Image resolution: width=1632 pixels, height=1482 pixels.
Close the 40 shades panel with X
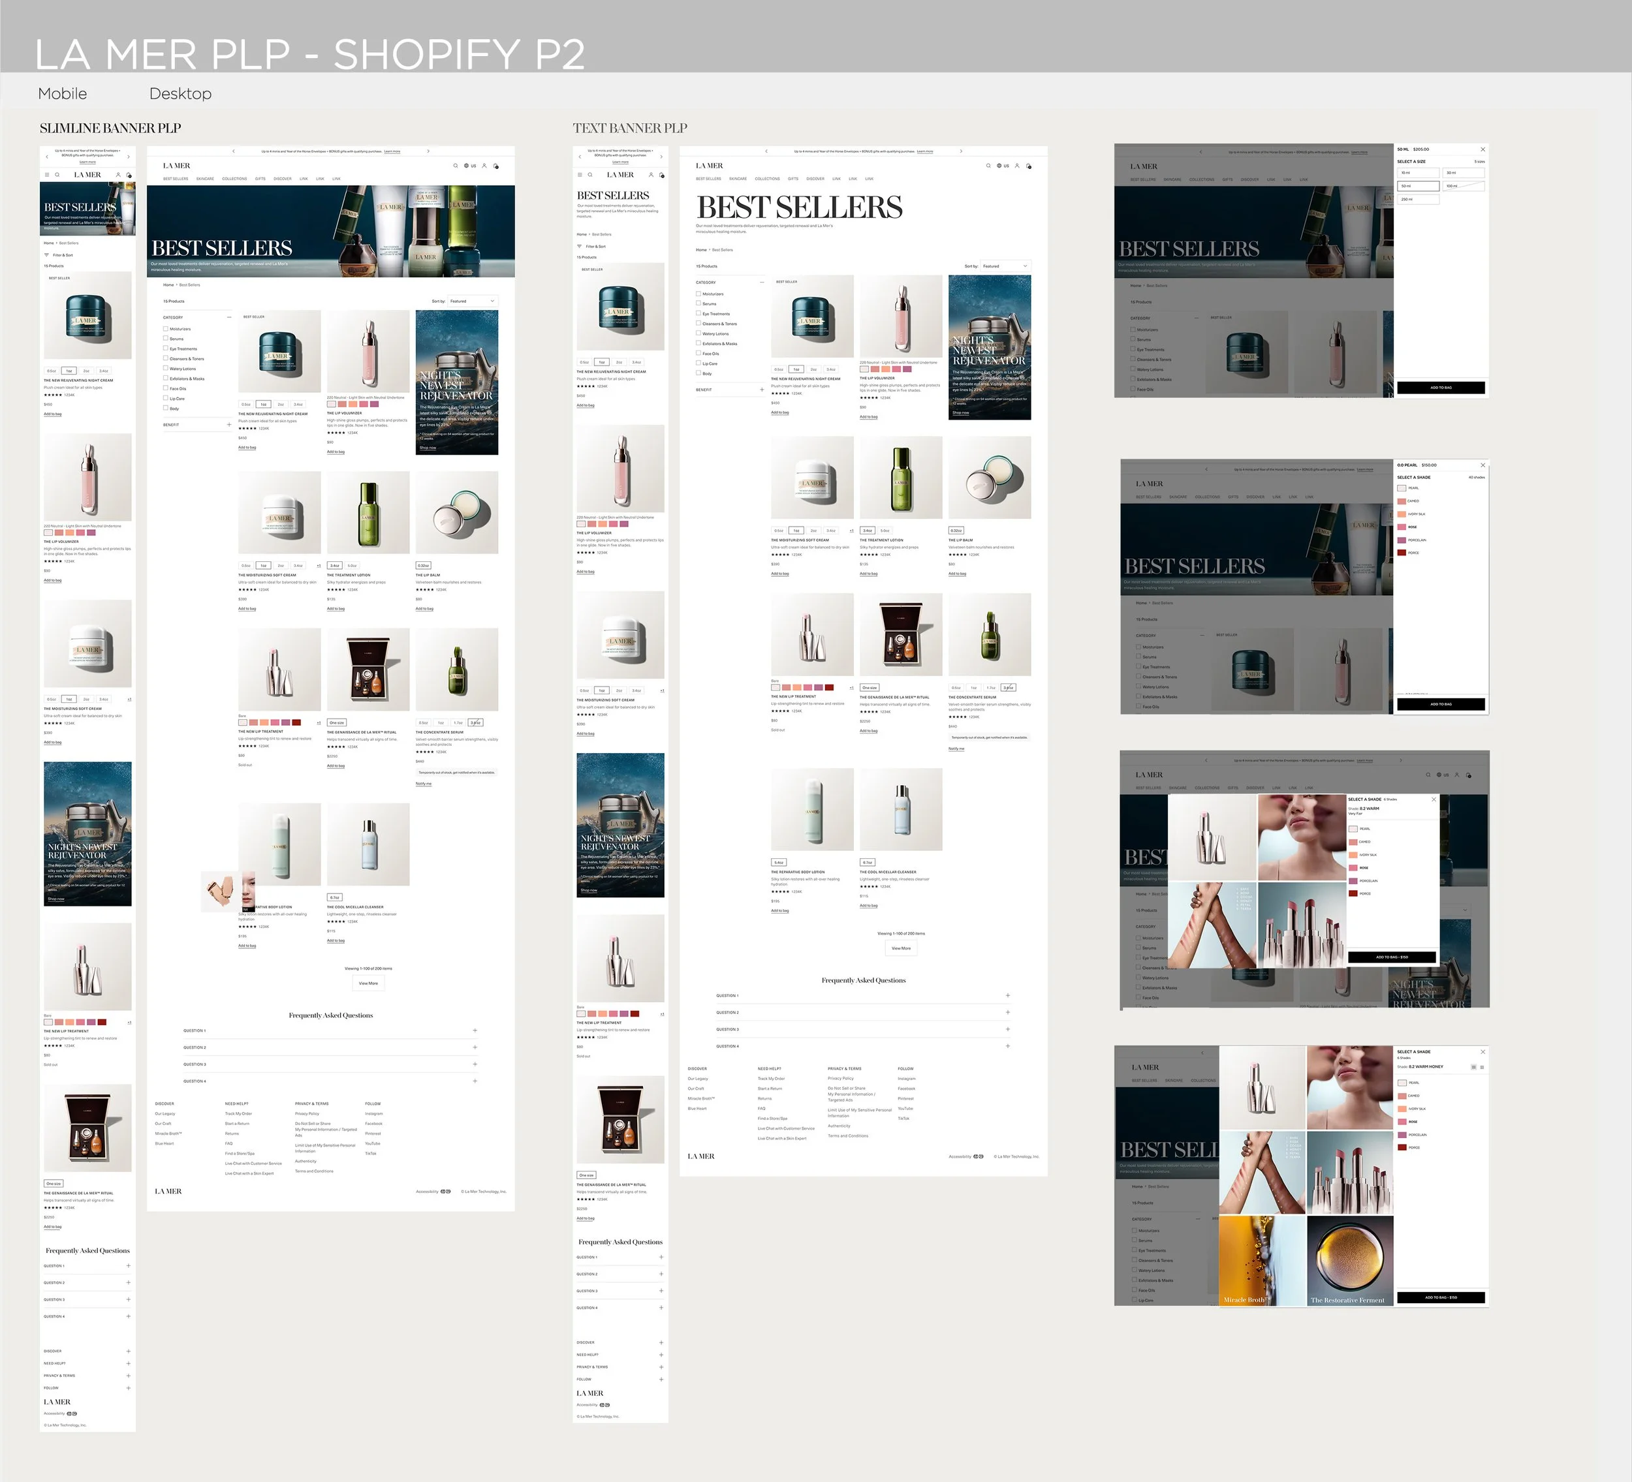(x=1483, y=465)
